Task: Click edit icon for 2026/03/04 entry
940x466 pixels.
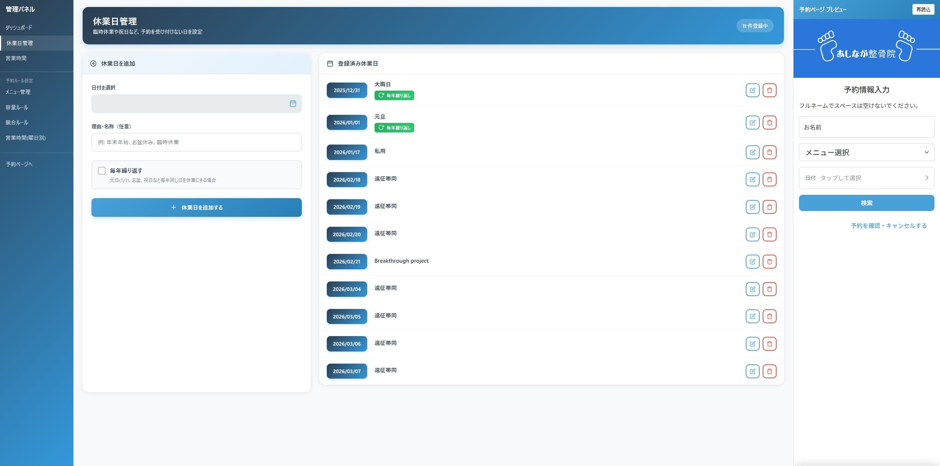Action: [x=752, y=289]
